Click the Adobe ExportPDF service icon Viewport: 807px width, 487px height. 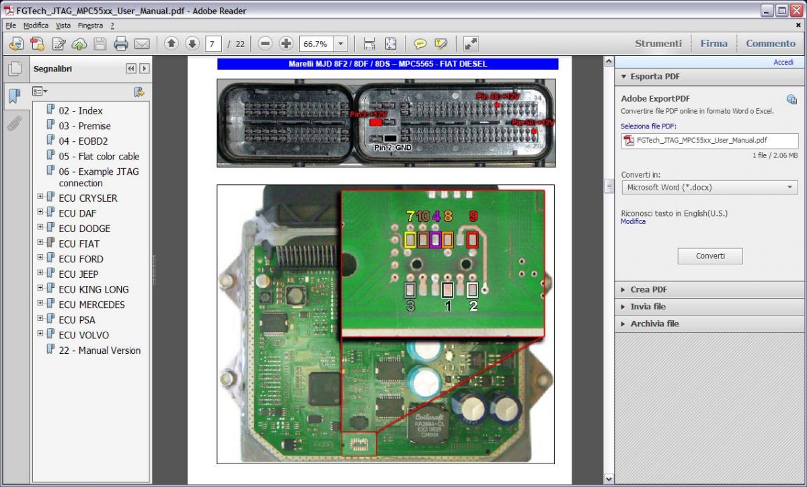click(x=792, y=99)
